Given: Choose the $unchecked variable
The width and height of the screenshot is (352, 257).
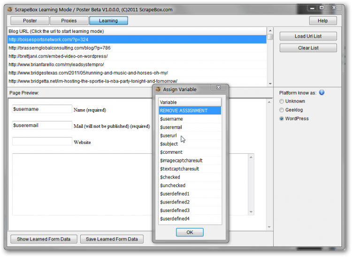Looking at the screenshot, I should click(x=190, y=185).
